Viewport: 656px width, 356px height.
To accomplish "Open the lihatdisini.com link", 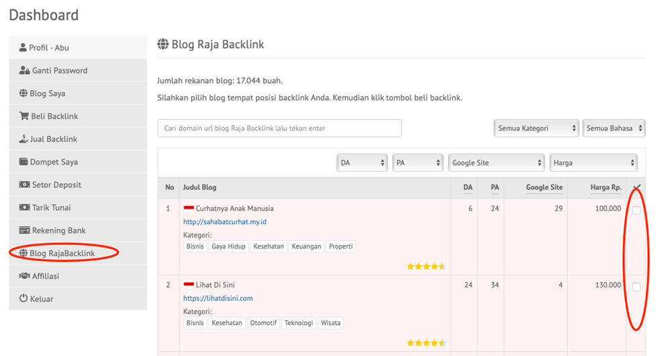I will tap(218, 298).
